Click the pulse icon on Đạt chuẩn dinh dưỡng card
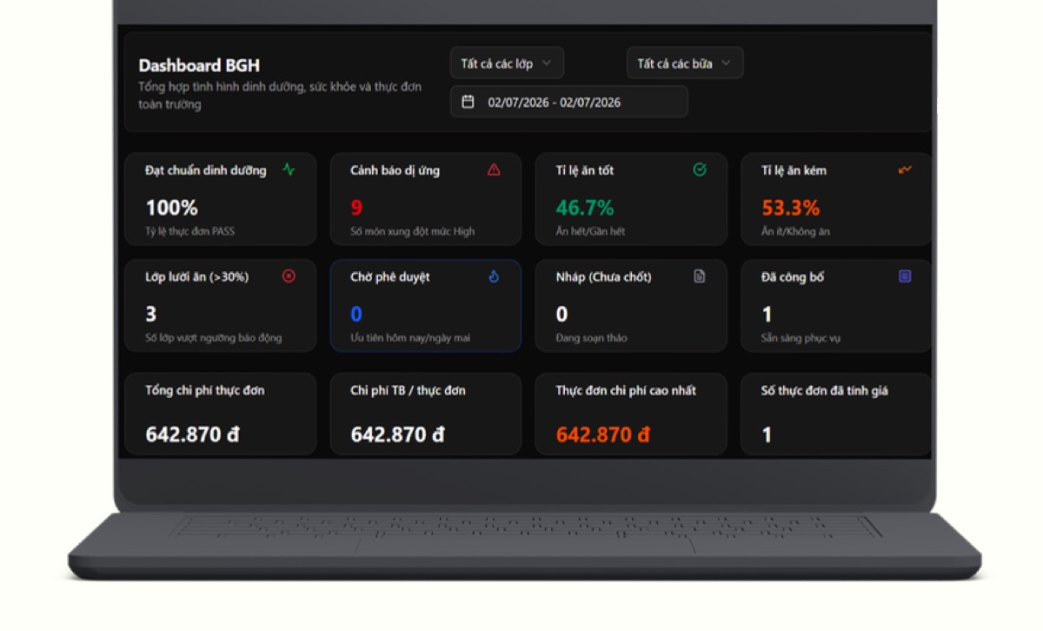This screenshot has height=631, width=1043. tap(289, 169)
